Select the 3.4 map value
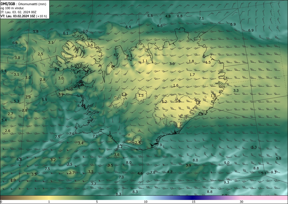Image resolution: width=288 pixels, height=204 pixels. pyautogui.click(x=81, y=143)
